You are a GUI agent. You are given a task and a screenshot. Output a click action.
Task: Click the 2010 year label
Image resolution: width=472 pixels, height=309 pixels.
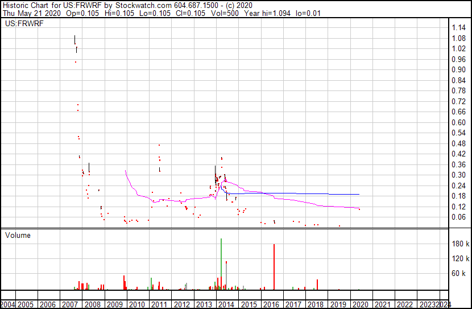tap(137, 304)
